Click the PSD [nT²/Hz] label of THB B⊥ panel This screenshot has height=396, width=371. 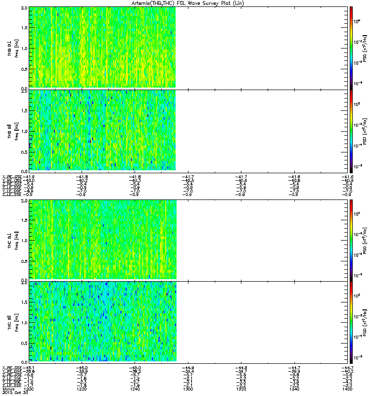tap(365, 49)
